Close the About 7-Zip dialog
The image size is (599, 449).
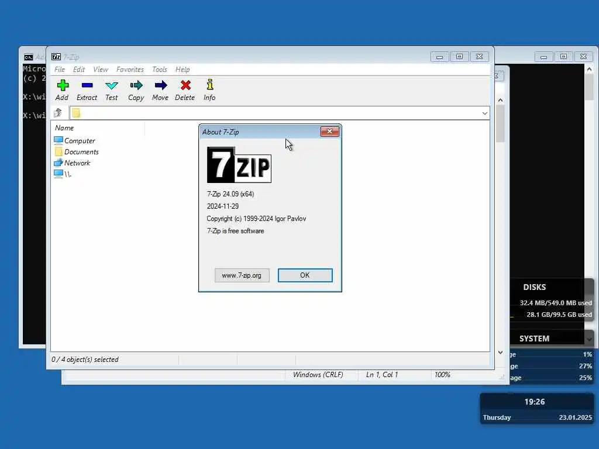tap(330, 132)
